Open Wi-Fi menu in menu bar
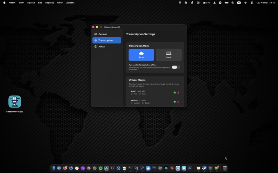This screenshot has height=173, width=278. [246, 3]
